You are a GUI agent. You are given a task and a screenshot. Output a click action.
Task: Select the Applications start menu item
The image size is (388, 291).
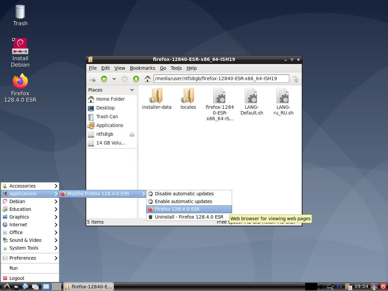tap(30, 194)
